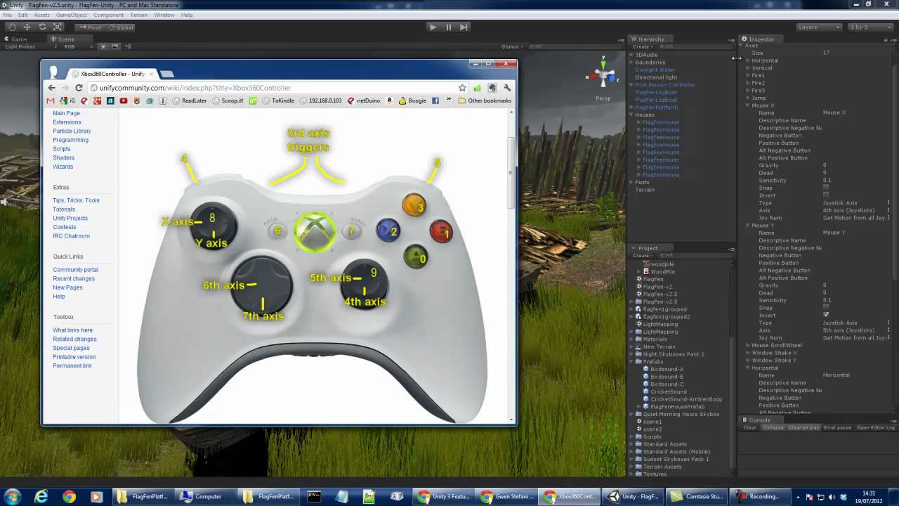Image resolution: width=899 pixels, height=506 pixels.
Task: Open the layout dropdown '2 by 3'
Action: [869, 27]
